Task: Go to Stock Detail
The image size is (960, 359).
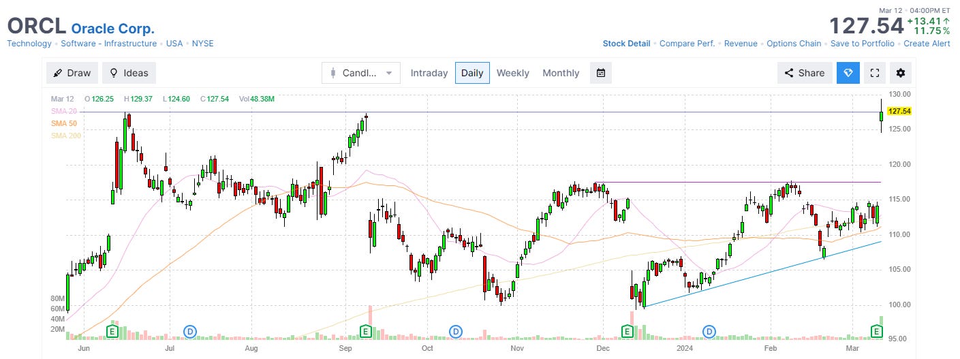Action: point(626,44)
